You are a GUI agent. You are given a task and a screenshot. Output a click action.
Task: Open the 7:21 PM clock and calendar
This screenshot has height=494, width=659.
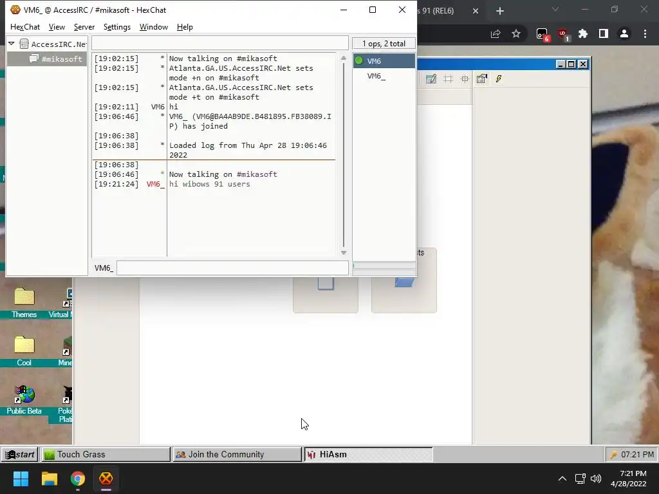629,479
